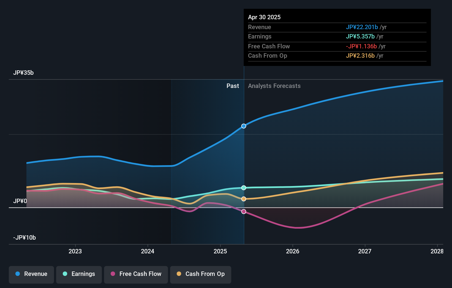This screenshot has width=452, height=288.
Task: Click the -JP¥1.136b red value
Action: (x=361, y=46)
